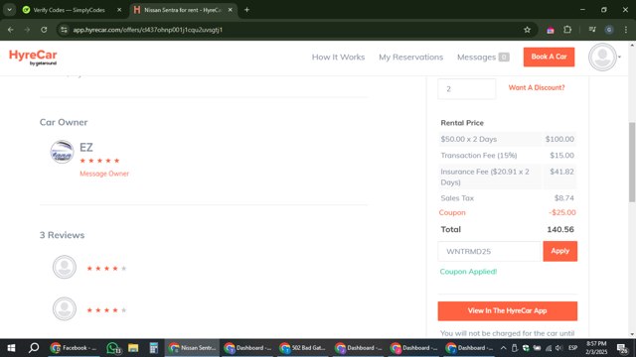Go back in browser history
The width and height of the screenshot is (636, 357).
click(x=11, y=30)
